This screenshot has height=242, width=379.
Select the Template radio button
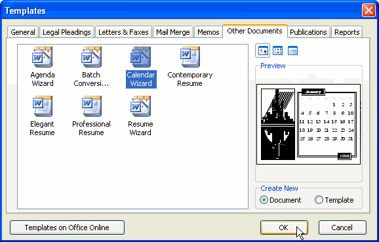(x=319, y=200)
